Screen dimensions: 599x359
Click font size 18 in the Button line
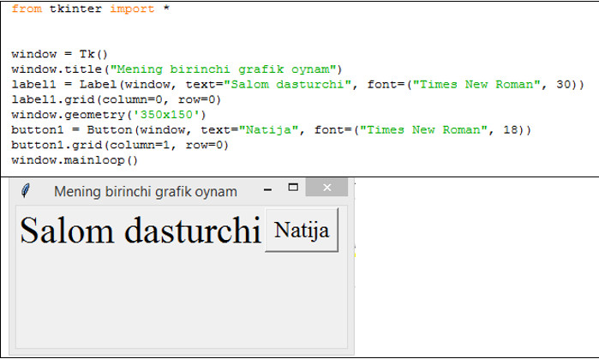click(x=512, y=130)
